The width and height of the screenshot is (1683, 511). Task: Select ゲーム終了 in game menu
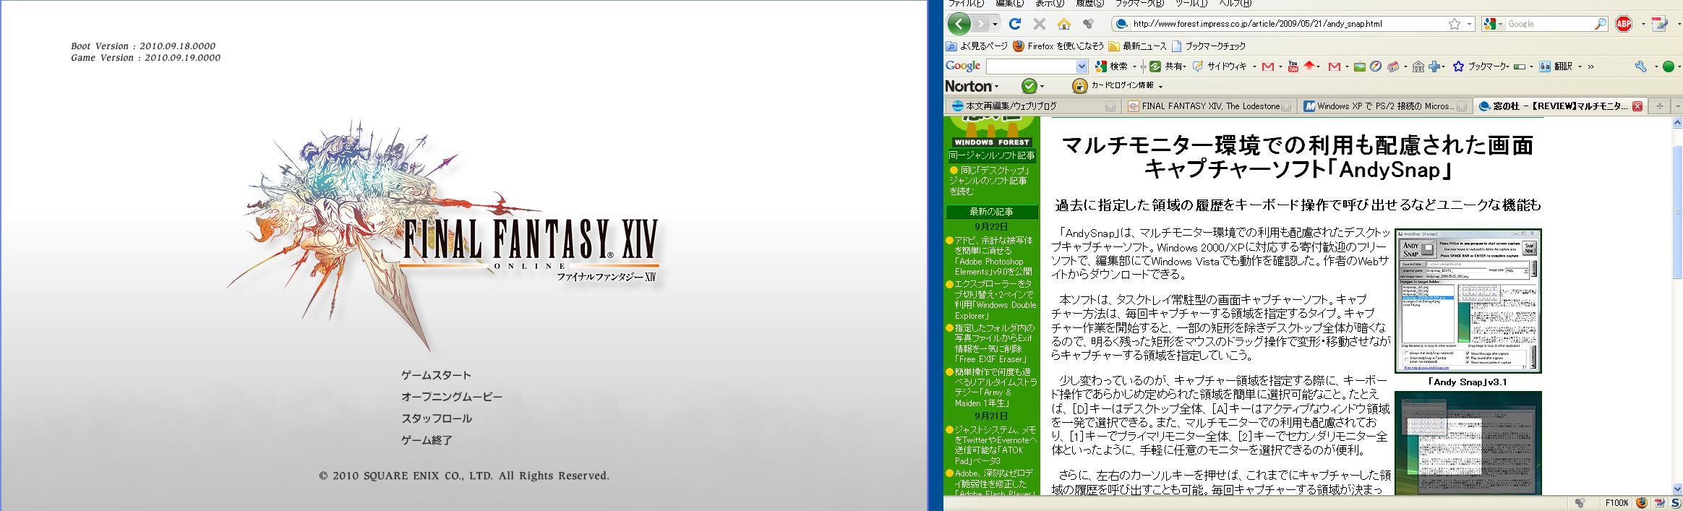pyautogui.click(x=427, y=440)
